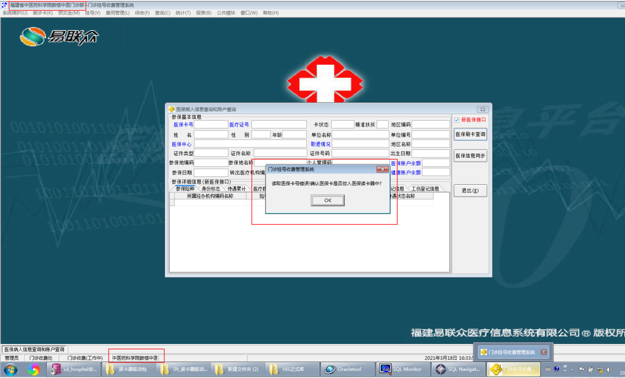
Task: Close the 门诊挂号收费管理系统 error popup
Action: (x=382, y=169)
